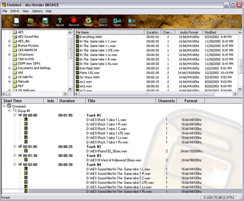Image resolution: width=244 pixels, height=201 pixels.
Task: Open the AES Sound files folder
Action: tap(26, 37)
